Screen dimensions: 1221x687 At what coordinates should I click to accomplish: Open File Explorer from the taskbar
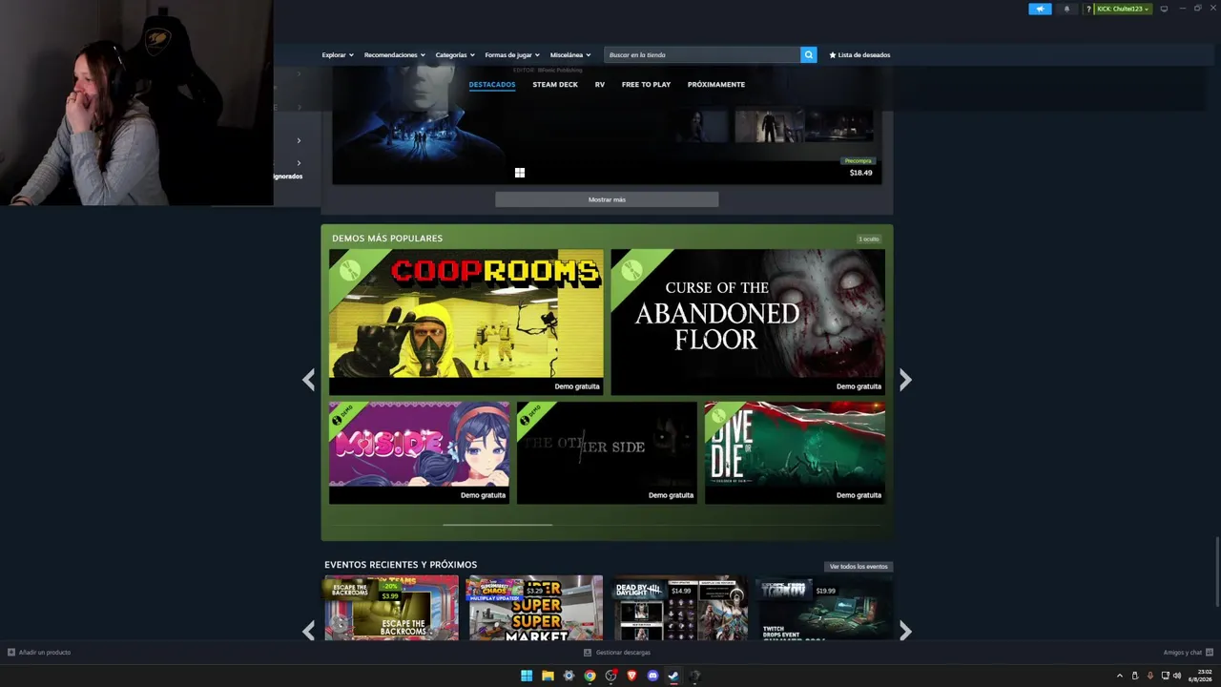coord(548,676)
